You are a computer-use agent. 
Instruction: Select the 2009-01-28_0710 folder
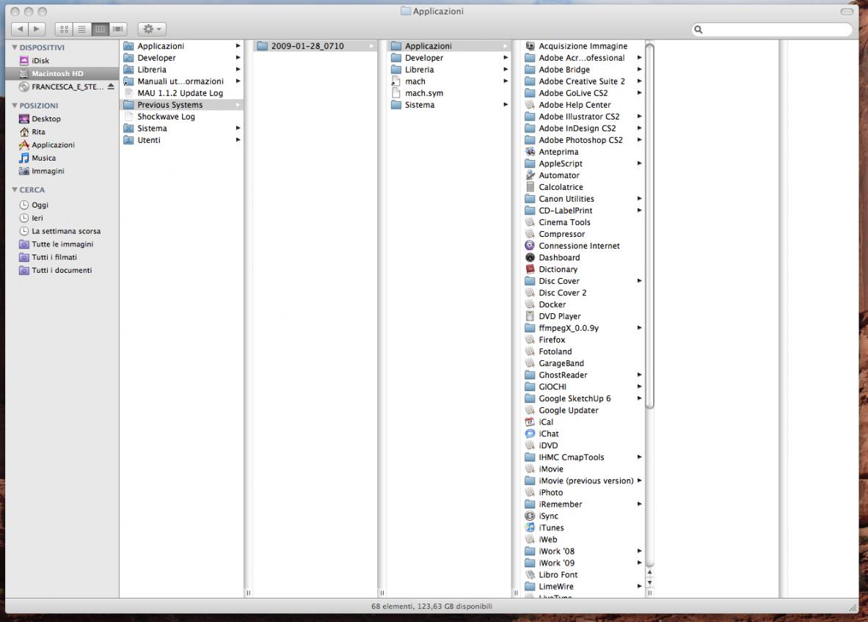coord(315,46)
